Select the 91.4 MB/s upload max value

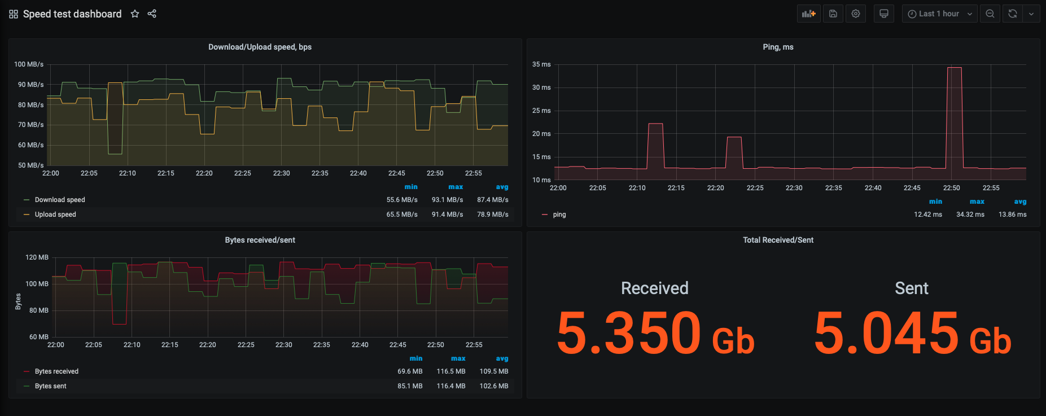448,214
